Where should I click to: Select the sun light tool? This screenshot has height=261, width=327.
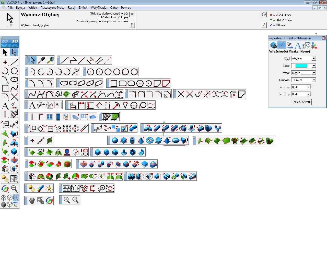pyautogui.click(x=49, y=189)
